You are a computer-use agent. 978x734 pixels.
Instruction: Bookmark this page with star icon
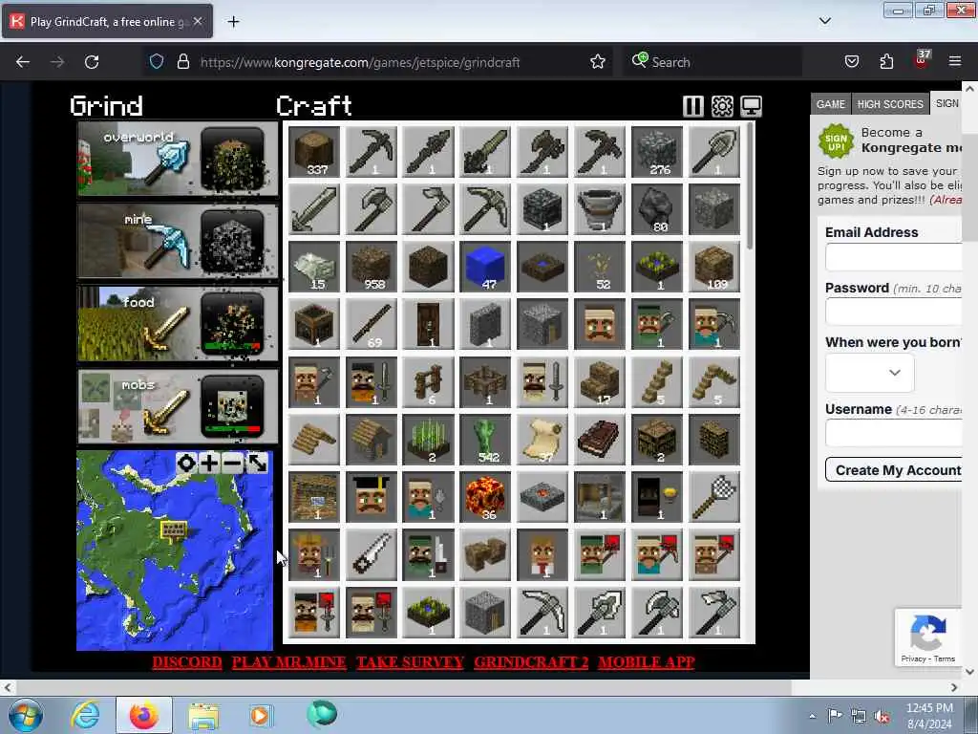point(598,62)
